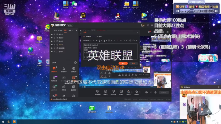Screen dimensions: 221x124
Task: Add phone screen casting source
Action: 113,93
